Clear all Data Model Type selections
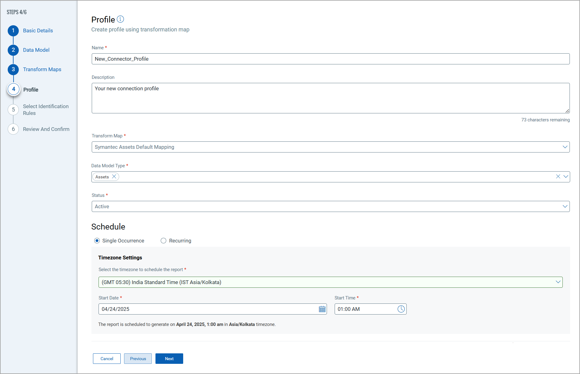This screenshot has height=374, width=580. click(x=558, y=177)
